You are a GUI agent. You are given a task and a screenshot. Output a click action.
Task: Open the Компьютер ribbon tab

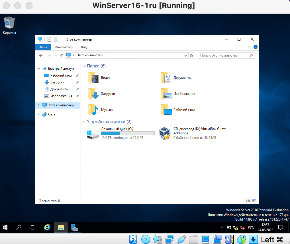64,47
